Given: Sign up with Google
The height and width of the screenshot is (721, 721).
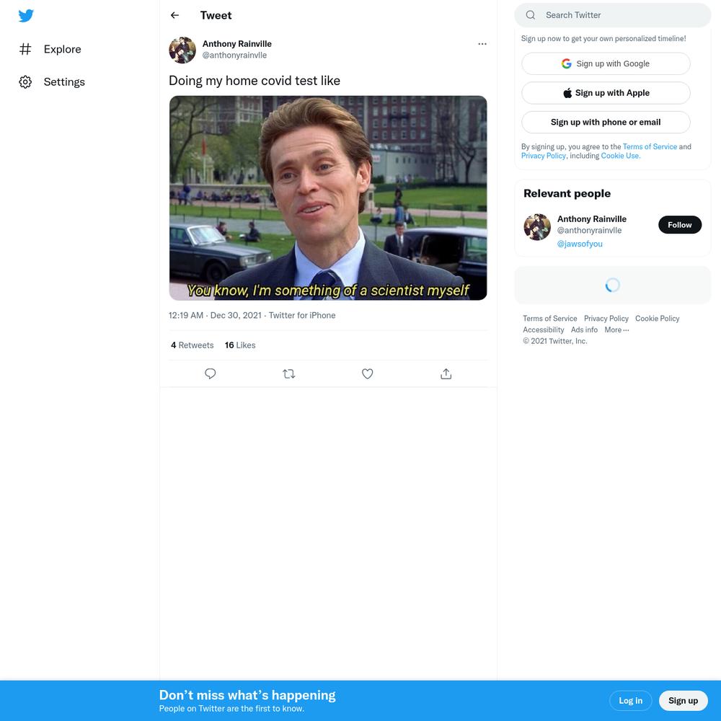Looking at the screenshot, I should pos(606,63).
